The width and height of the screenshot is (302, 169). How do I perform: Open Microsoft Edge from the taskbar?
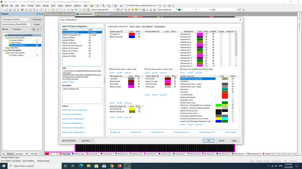[81, 166]
